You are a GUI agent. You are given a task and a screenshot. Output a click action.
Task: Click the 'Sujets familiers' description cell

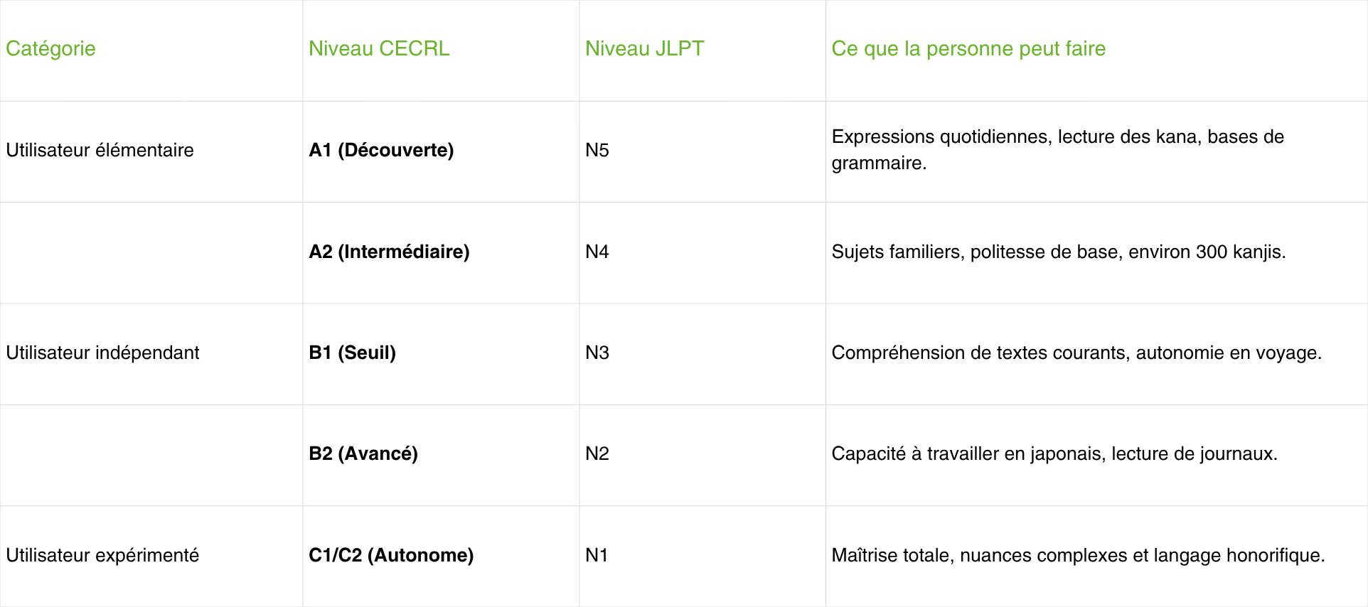point(1058,252)
